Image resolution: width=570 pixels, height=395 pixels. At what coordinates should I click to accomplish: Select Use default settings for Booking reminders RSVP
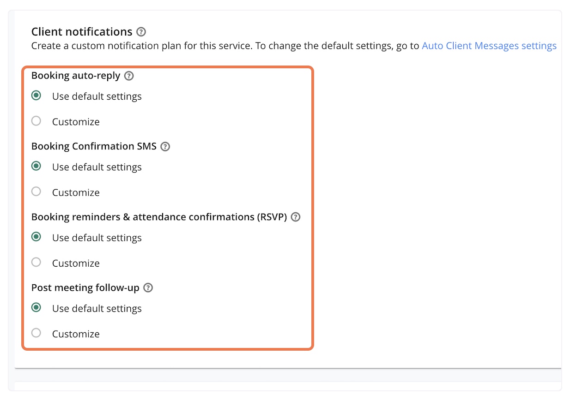[x=36, y=237]
